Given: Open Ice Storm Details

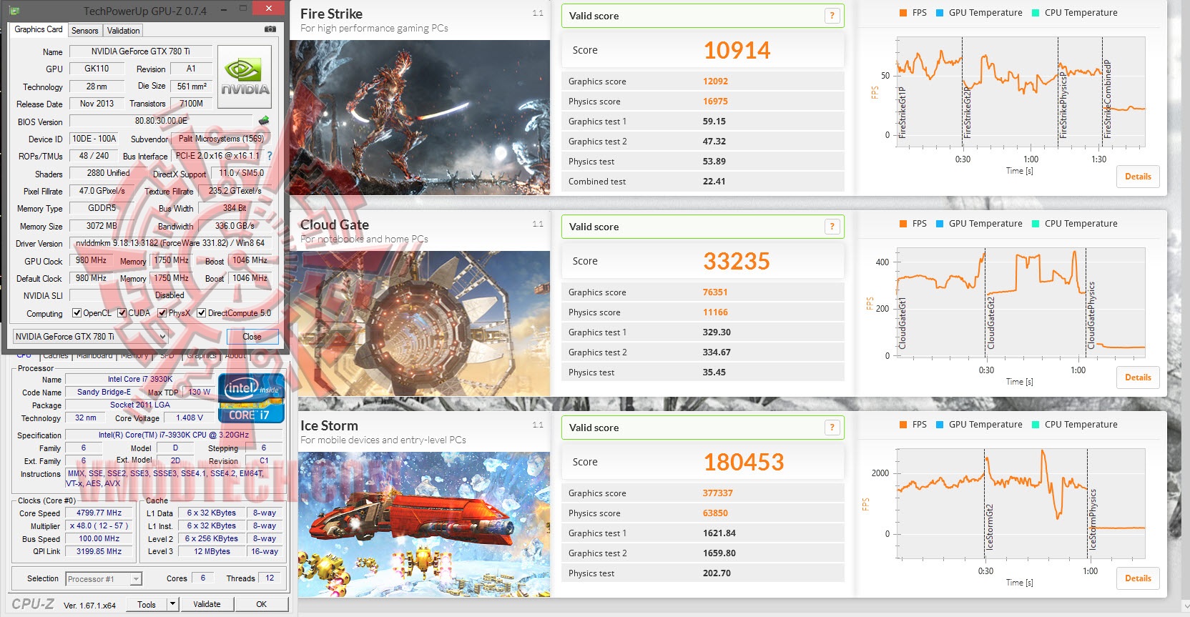Looking at the screenshot, I should pyautogui.click(x=1138, y=578).
